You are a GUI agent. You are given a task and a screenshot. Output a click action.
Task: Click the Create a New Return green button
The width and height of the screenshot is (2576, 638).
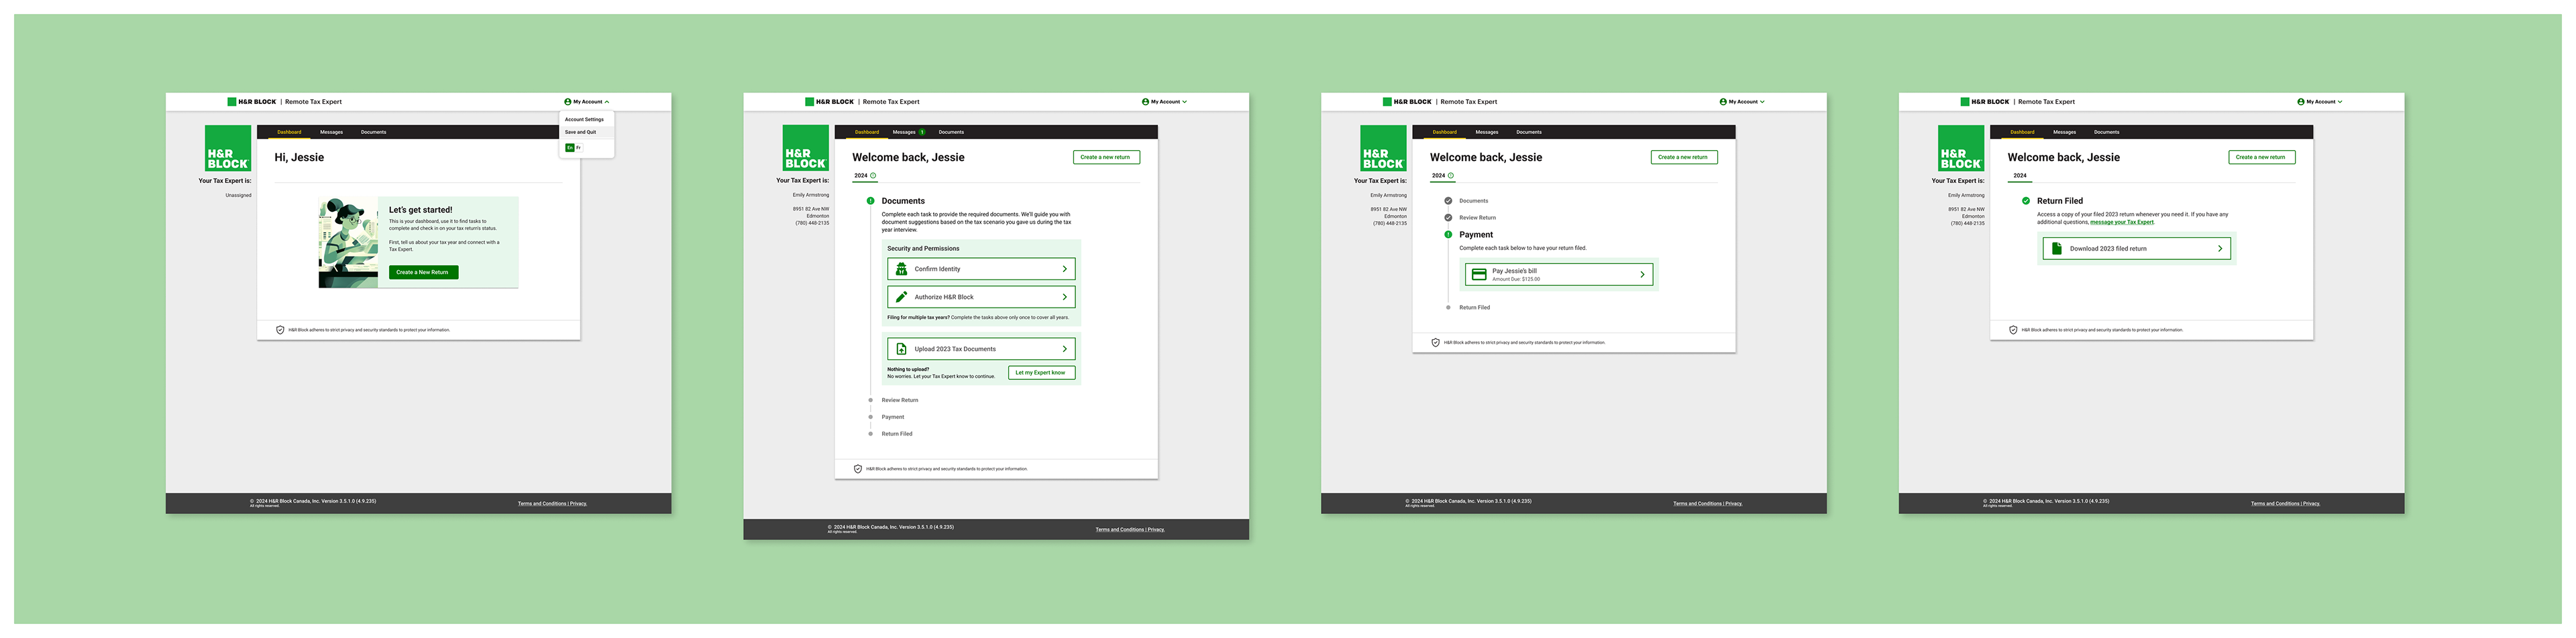click(x=423, y=271)
